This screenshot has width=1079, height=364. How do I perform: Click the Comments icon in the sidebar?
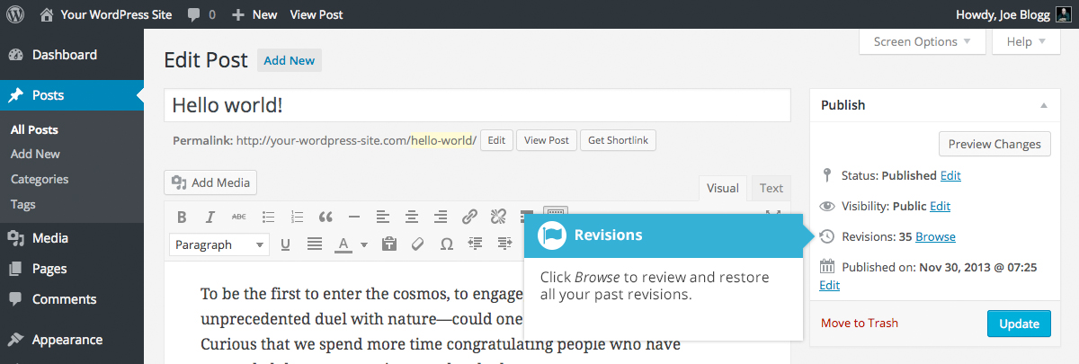click(x=16, y=299)
